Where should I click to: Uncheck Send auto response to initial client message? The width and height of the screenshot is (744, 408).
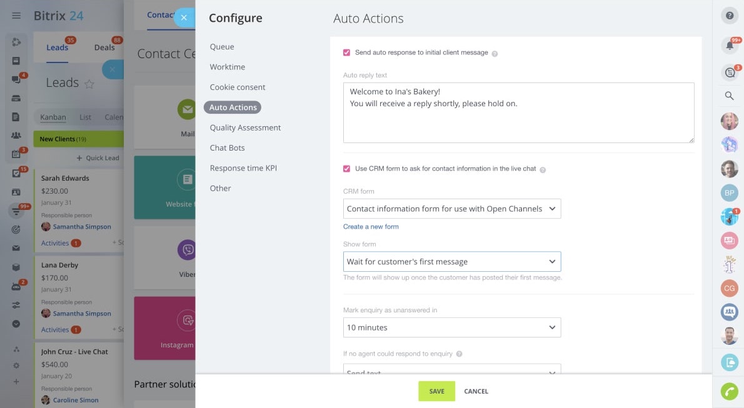click(346, 52)
